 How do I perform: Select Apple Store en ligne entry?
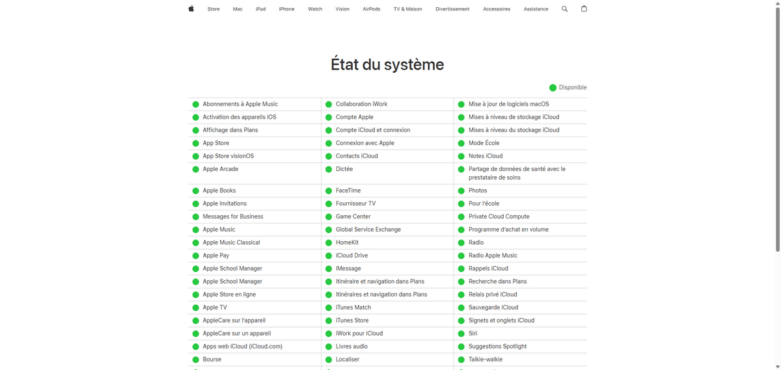(229, 295)
